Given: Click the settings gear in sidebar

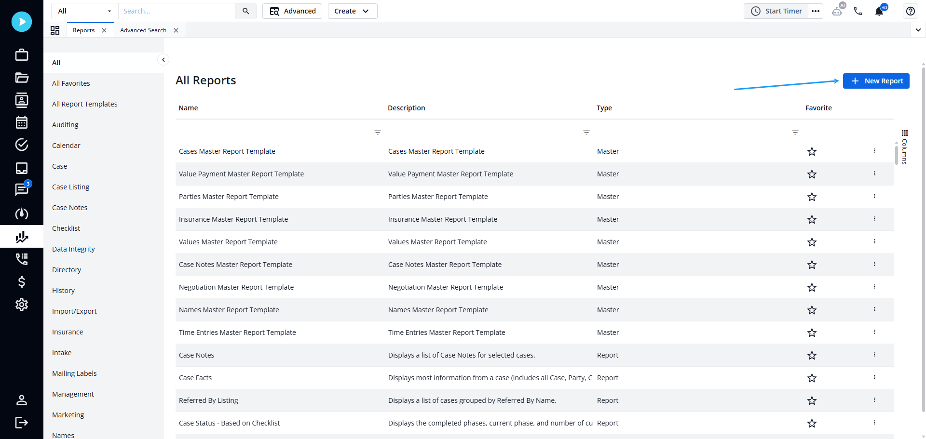Looking at the screenshot, I should (22, 305).
